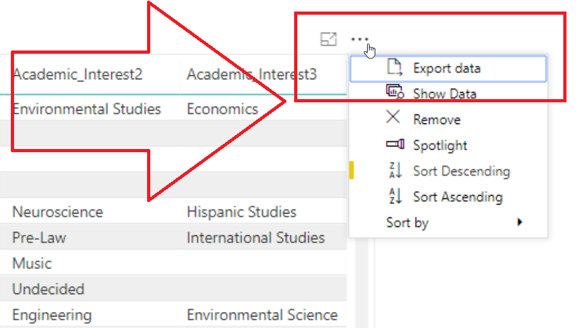
Task: Click the Export data page icon
Action: click(x=394, y=67)
